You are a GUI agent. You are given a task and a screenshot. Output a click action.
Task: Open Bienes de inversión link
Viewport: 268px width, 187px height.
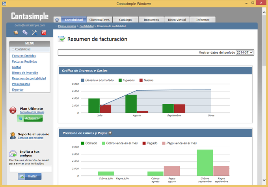[25, 73]
